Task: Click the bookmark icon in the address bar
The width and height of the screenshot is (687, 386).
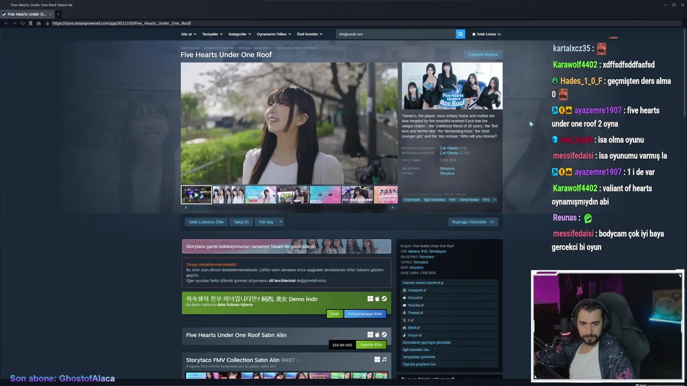Action: (31, 24)
